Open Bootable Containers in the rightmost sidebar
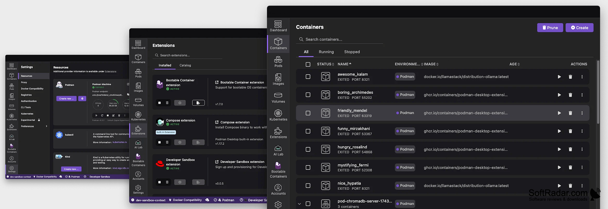This screenshot has width=608, height=209. tap(278, 170)
